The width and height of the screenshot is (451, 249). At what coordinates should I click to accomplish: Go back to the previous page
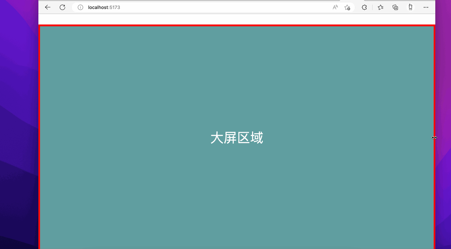[48, 7]
